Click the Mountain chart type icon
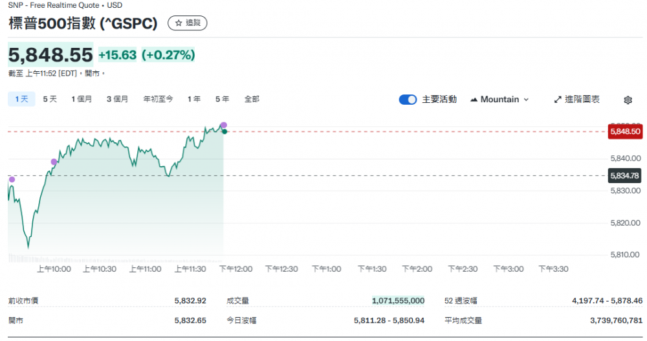Viewport: 647px width, 341px height. (x=474, y=100)
